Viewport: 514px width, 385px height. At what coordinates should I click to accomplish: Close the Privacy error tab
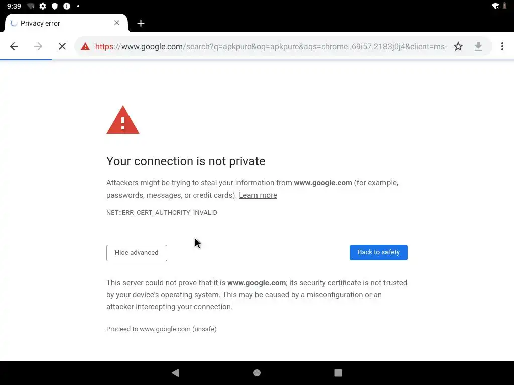(x=116, y=23)
